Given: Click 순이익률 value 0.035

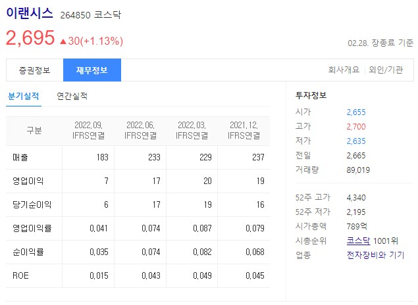Looking at the screenshot, I should (99, 252).
